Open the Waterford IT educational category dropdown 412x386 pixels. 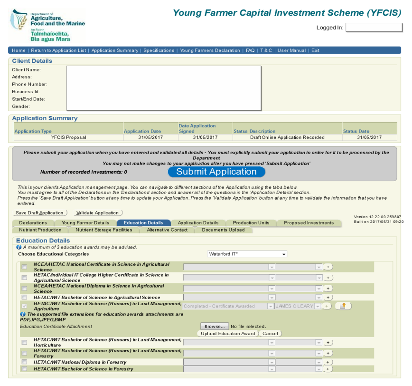247,254
